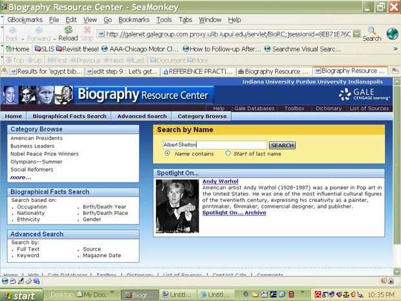Image resolution: width=401 pixels, height=301 pixels.
Task: Click the calculator icon in taskbar quick launch
Action: pos(291,295)
